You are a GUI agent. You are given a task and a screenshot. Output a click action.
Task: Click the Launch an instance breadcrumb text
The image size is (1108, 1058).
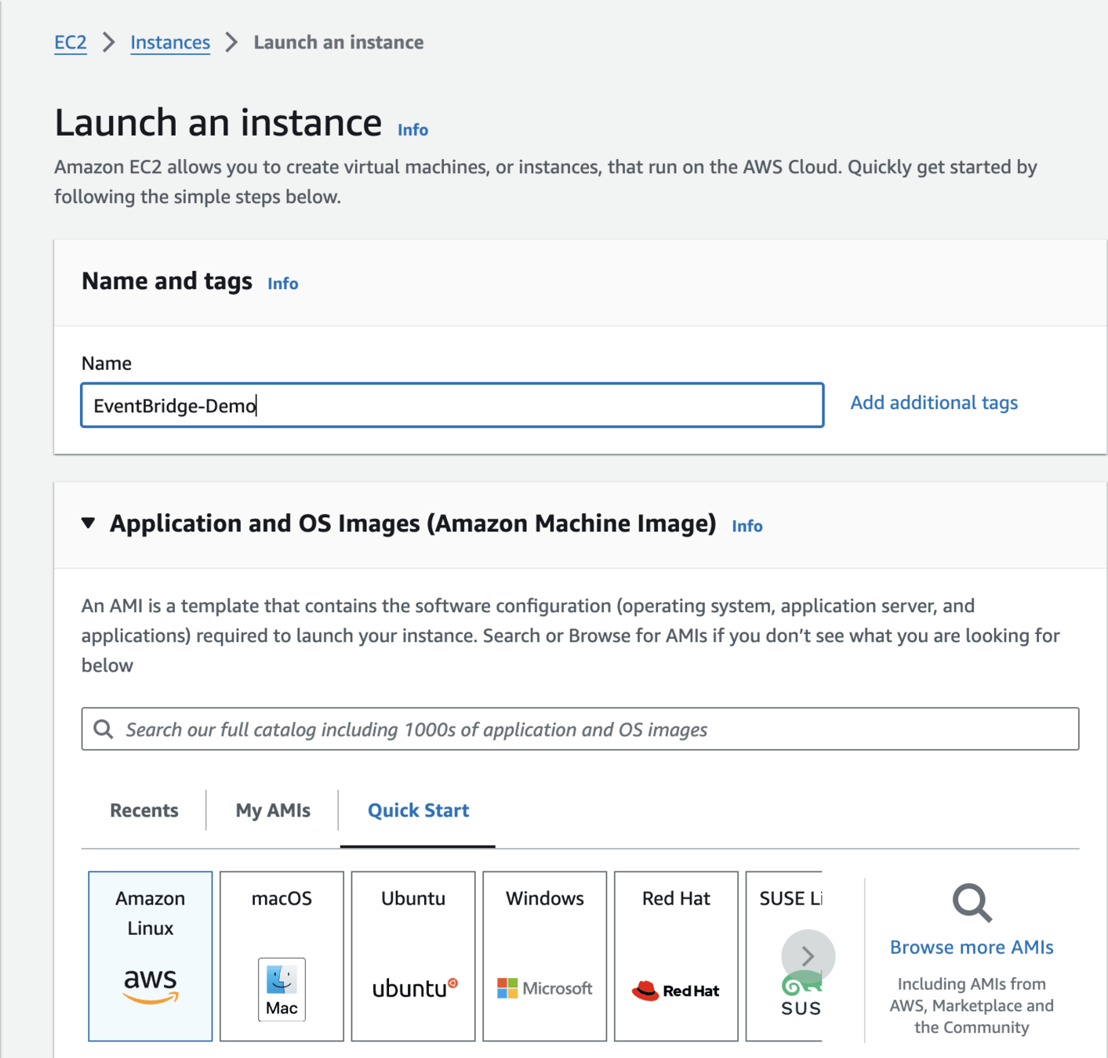tap(339, 42)
